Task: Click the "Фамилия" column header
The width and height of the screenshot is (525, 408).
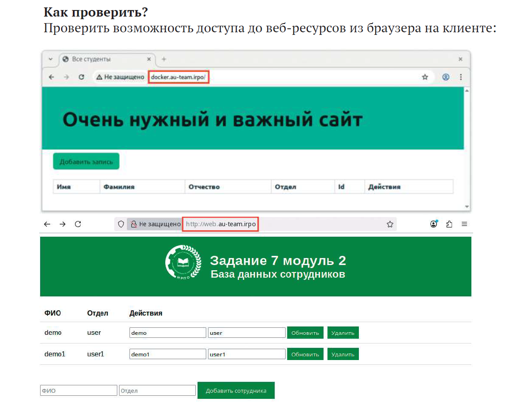Action: 119,187
